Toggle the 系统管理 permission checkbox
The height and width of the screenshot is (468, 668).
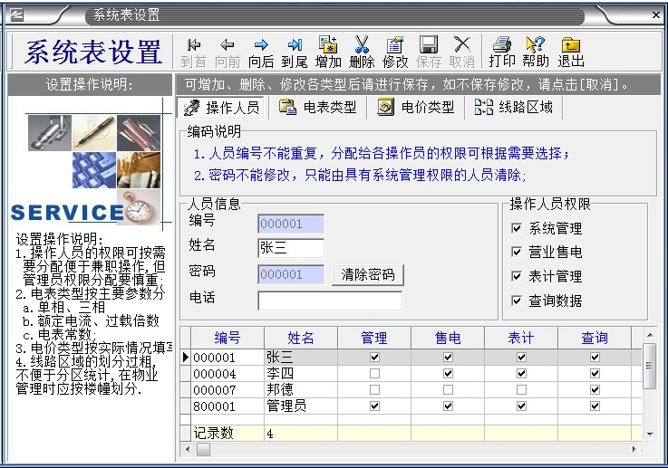click(517, 229)
